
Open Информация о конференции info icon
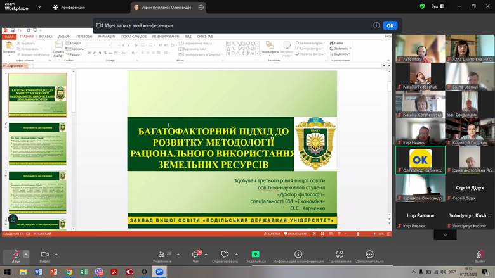pyautogui.click(x=298, y=254)
